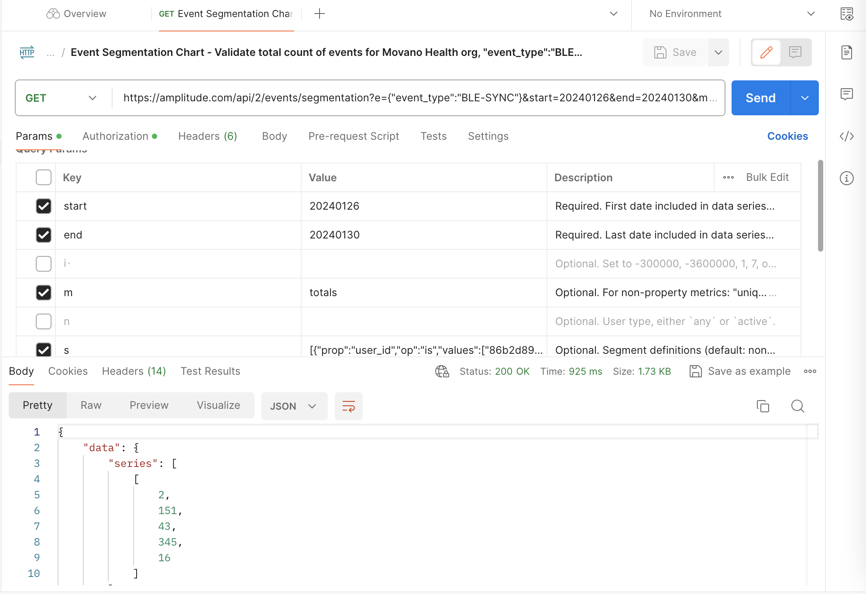
Task: Open the Test Results tab
Action: click(x=210, y=371)
